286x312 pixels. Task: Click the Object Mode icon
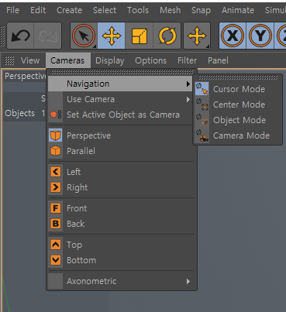tap(202, 120)
